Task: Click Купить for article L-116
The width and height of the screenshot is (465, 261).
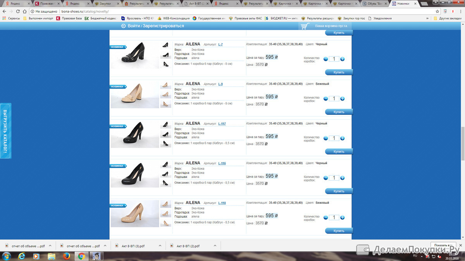Action: [339, 191]
